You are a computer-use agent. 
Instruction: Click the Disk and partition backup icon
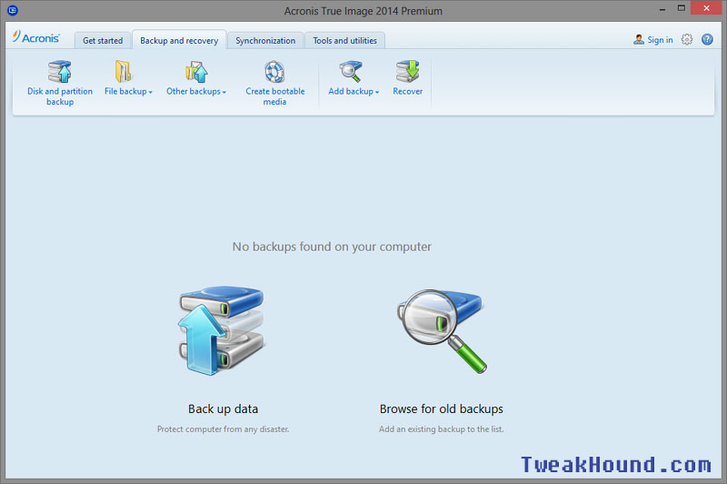60,72
